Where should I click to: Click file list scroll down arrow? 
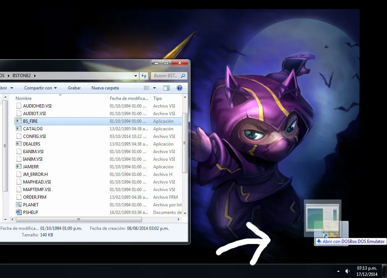(x=185, y=213)
